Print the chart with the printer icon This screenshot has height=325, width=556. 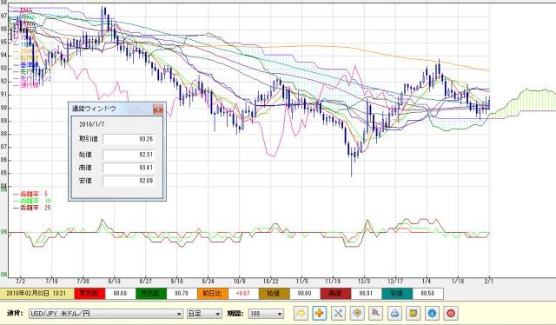click(x=394, y=314)
